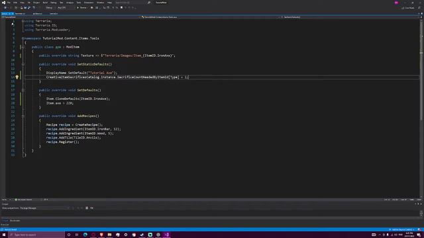Collapse the namespace outlining marker
This screenshot has height=238, width=424.
pos(23,38)
